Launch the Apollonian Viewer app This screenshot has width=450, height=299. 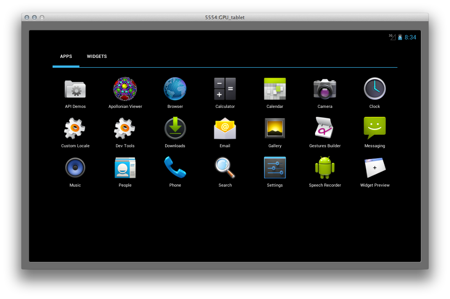(x=125, y=89)
